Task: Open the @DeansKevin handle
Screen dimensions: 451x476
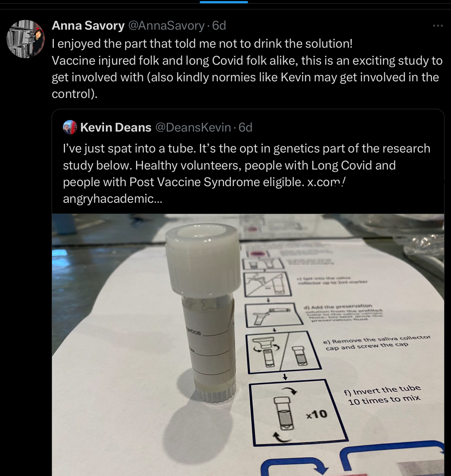Action: pyautogui.click(x=193, y=128)
